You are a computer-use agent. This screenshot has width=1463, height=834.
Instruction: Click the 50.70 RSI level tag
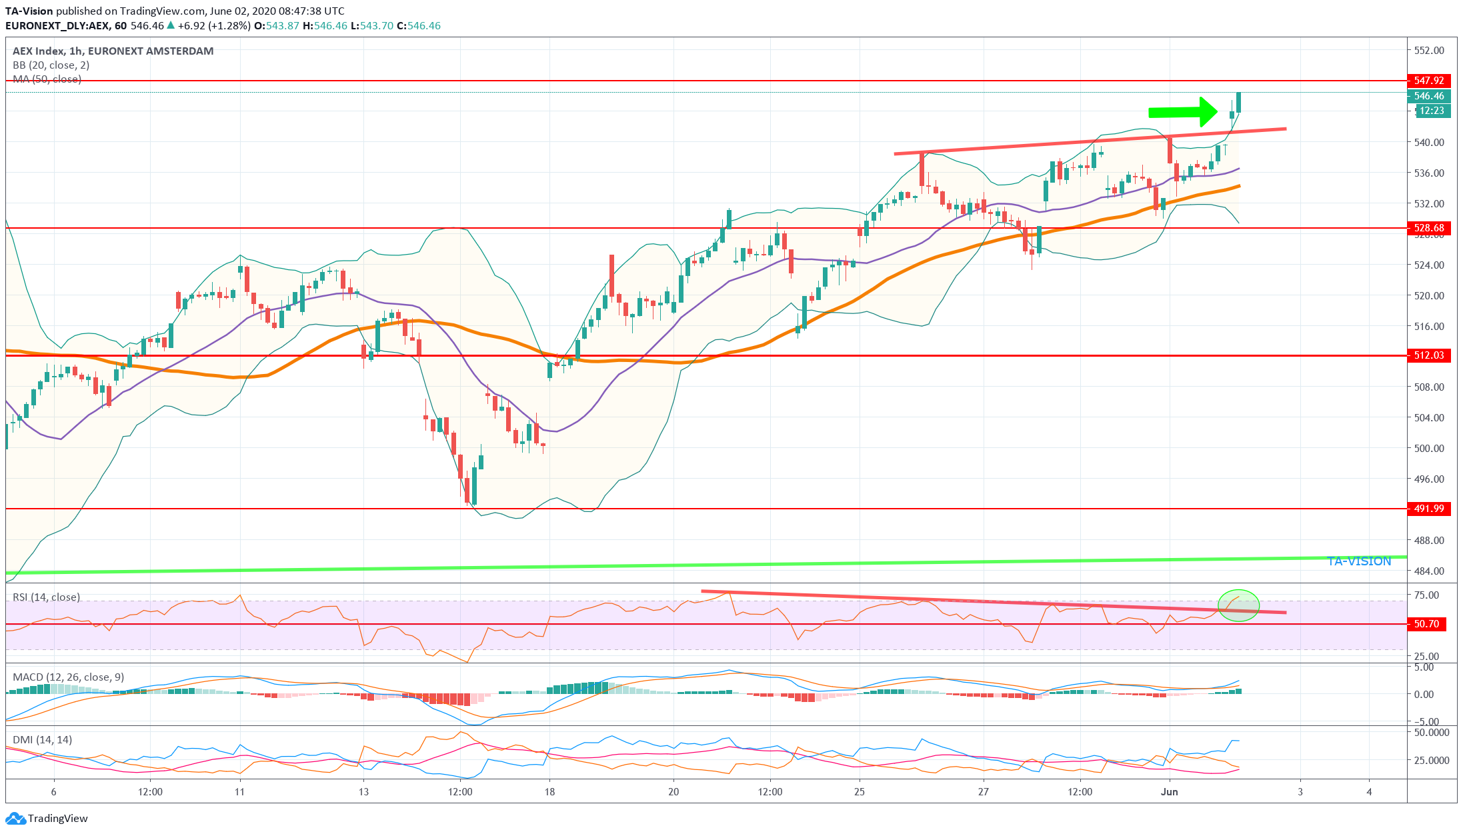[1426, 624]
